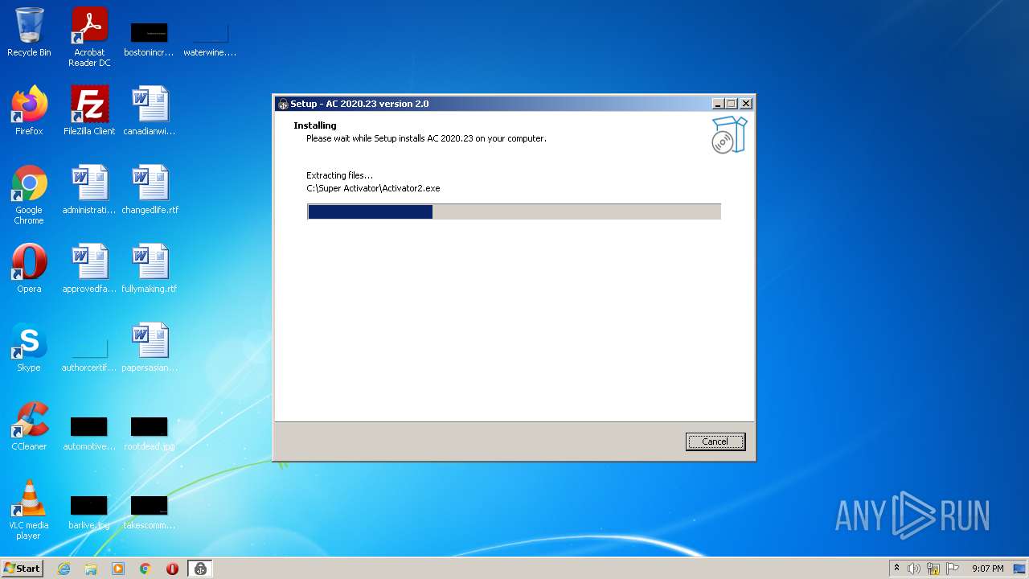Viewport: 1029px width, 579px height.
Task: Select the VLC media player shortcut
Action: (x=29, y=510)
